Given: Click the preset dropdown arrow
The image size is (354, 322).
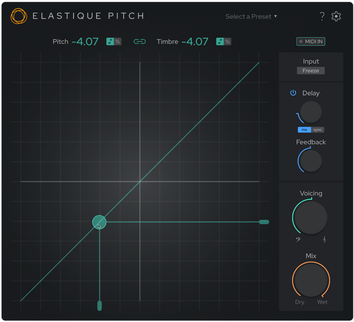Looking at the screenshot, I should (x=275, y=16).
